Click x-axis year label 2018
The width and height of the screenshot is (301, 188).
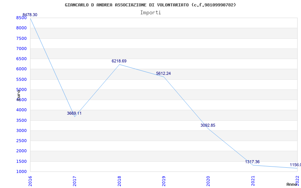[x=119, y=181]
